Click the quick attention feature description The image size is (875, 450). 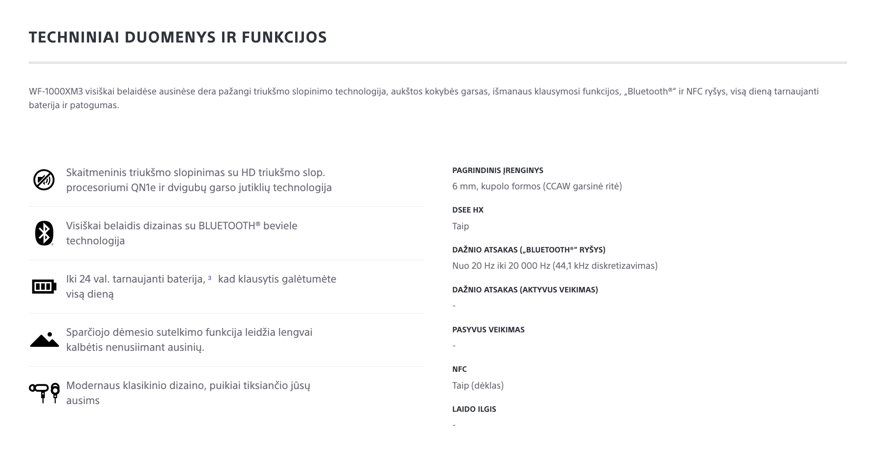point(189,340)
